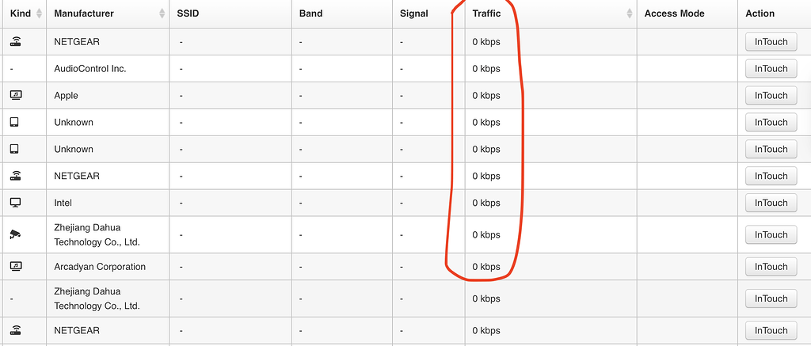Open InTouch for the Apple device
The image size is (811, 346).
click(771, 95)
